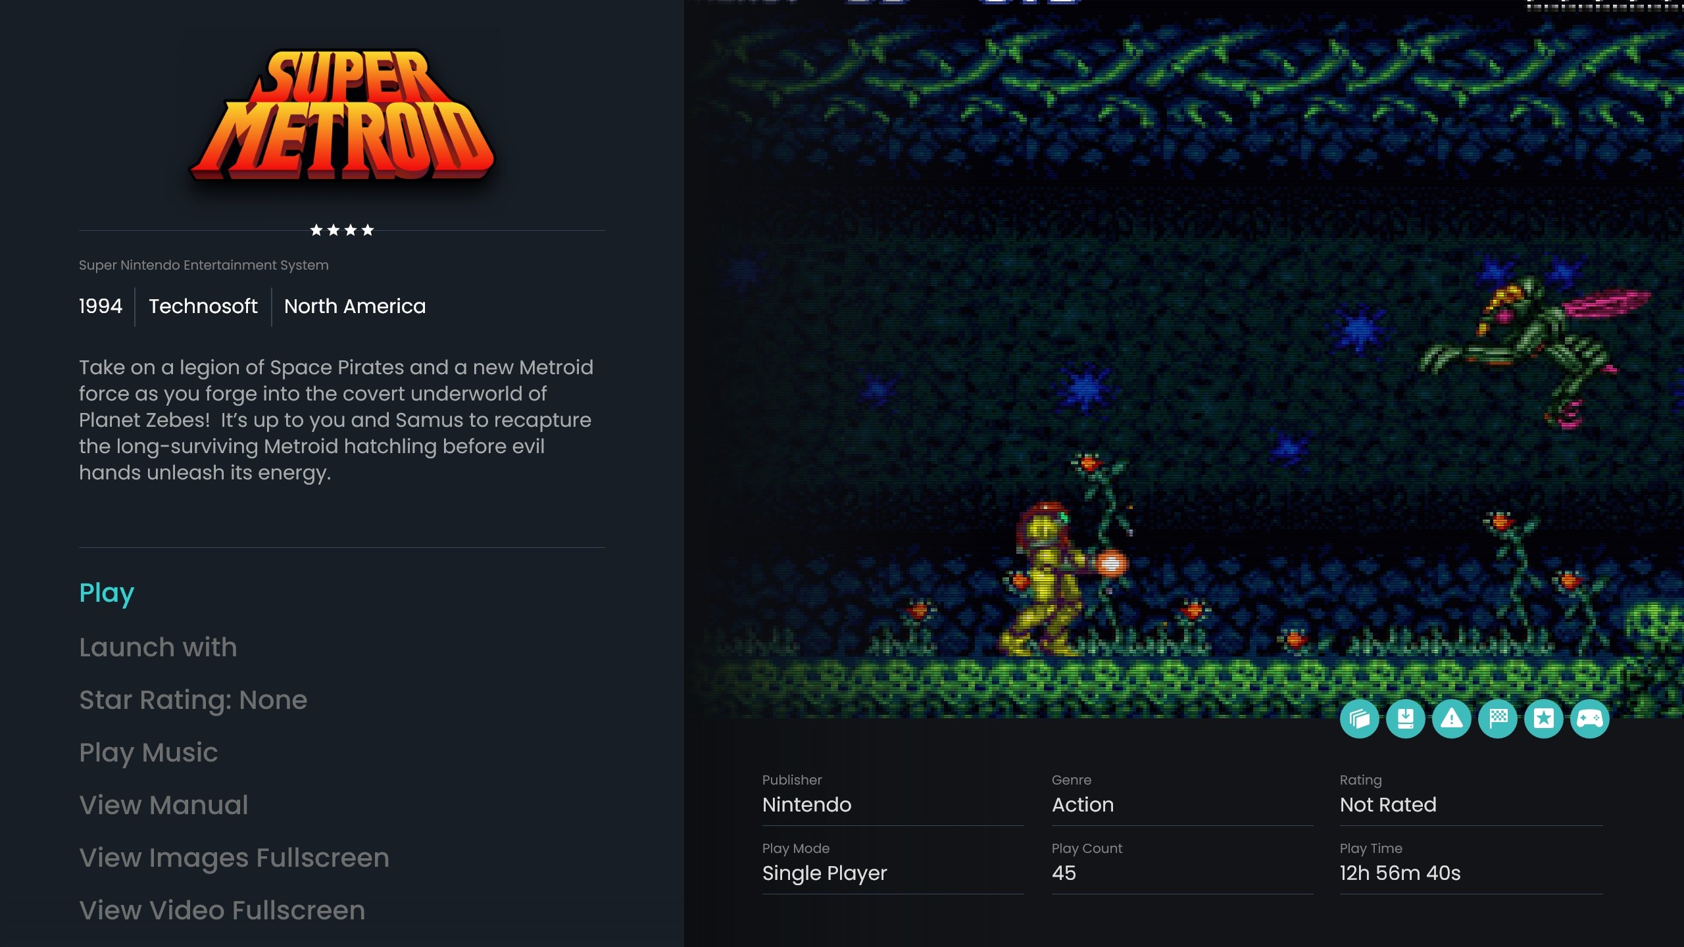Click the download-to-drive installed badge icon
1684x947 pixels.
coord(1405,719)
